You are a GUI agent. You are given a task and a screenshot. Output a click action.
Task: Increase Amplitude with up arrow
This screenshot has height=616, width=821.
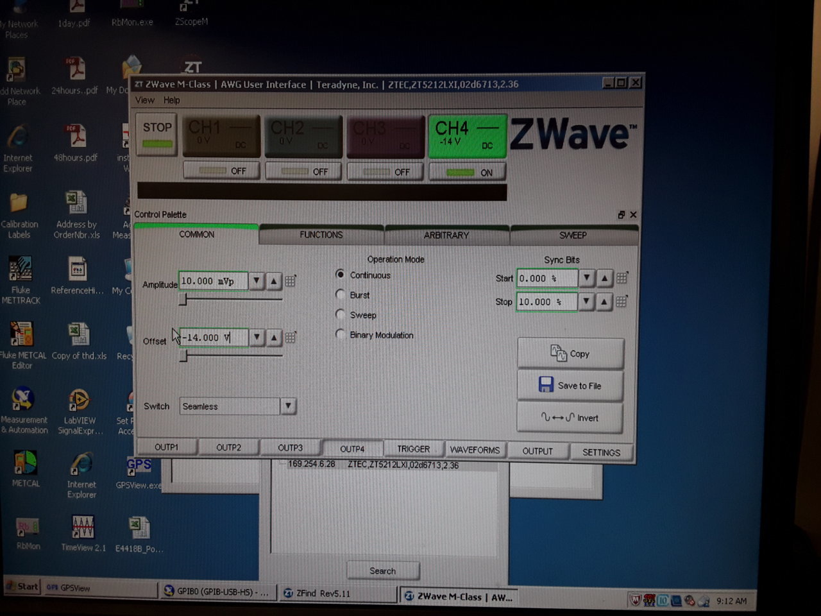point(274,280)
